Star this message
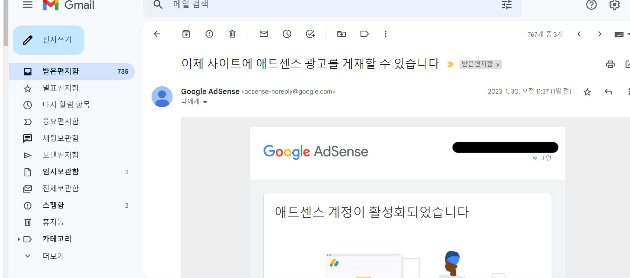The width and height of the screenshot is (630, 278). tap(587, 92)
